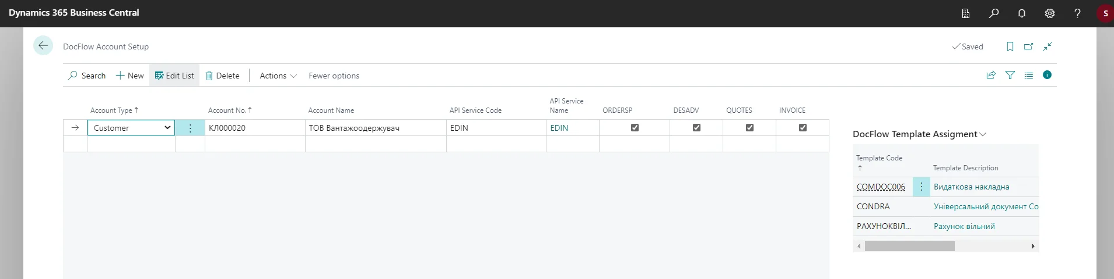Viewport: 1114px width, 279px height.
Task: Click the New button
Action: point(129,76)
